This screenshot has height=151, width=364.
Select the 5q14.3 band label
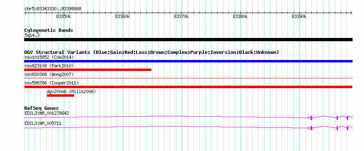pyautogui.click(x=31, y=36)
